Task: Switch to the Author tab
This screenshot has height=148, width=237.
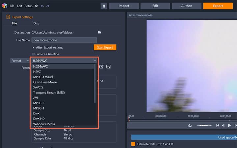Action: point(187,6)
